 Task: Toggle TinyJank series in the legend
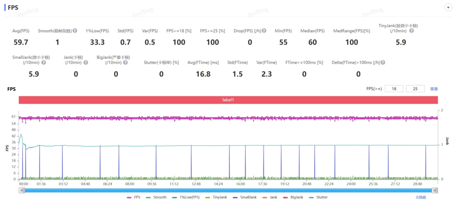click(216, 197)
